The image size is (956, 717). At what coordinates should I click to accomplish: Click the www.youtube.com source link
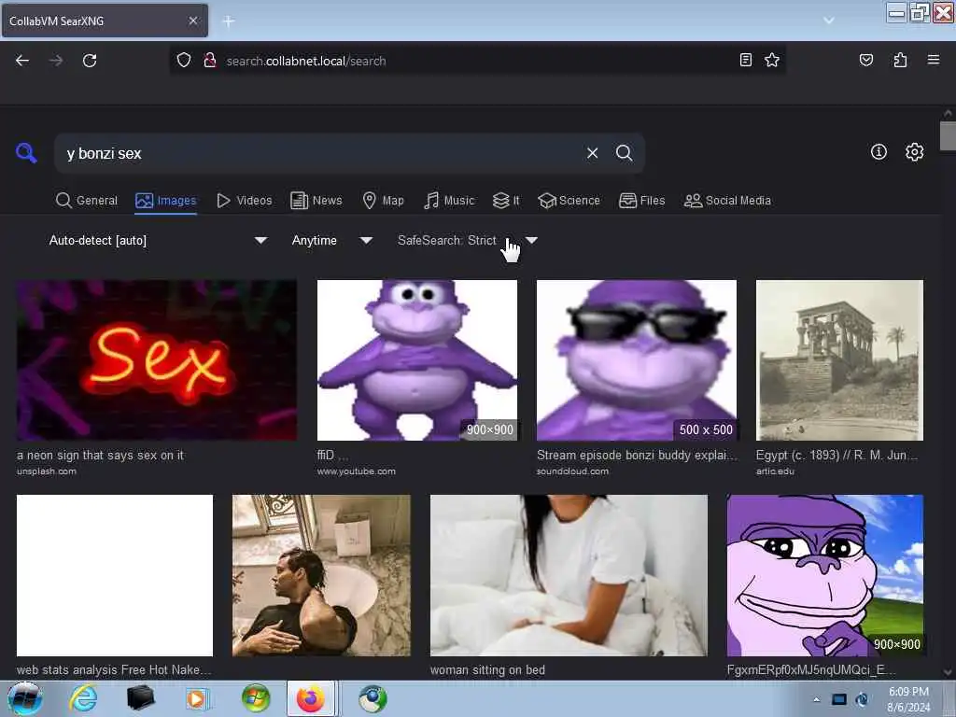point(356,471)
